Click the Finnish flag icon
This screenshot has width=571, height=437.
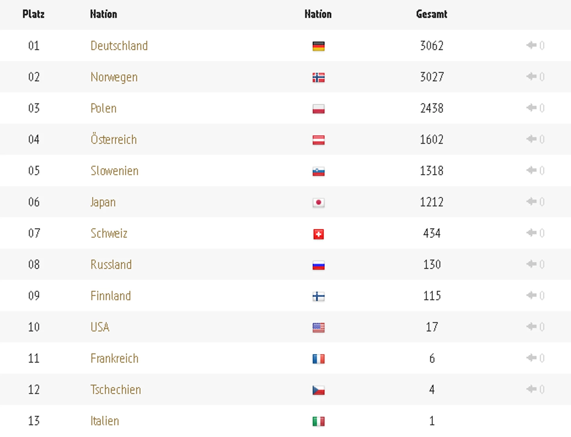[x=318, y=297]
